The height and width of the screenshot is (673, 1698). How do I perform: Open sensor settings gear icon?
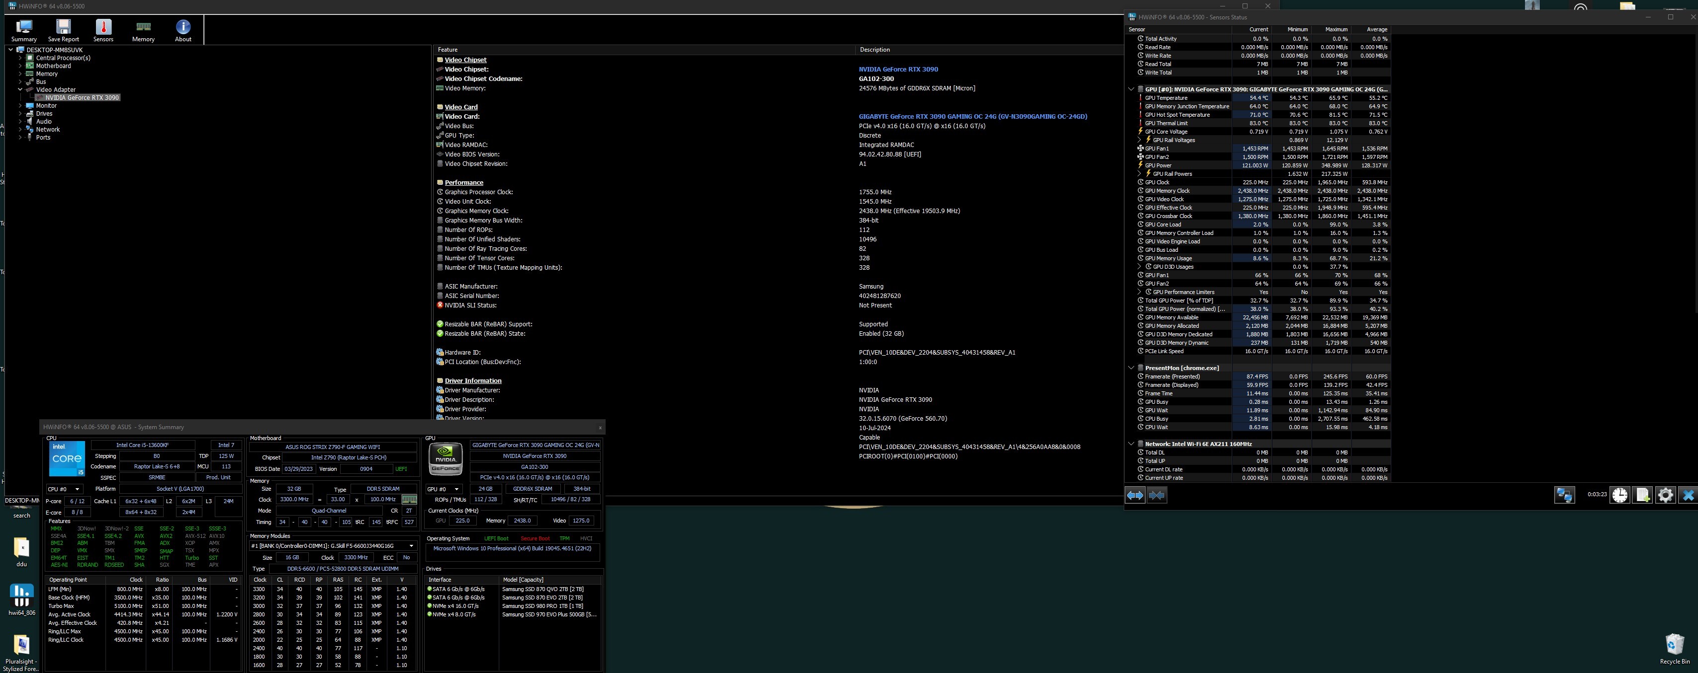click(x=1665, y=495)
